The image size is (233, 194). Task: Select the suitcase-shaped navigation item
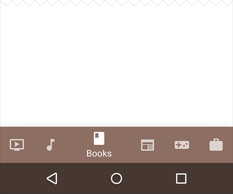coord(216,145)
